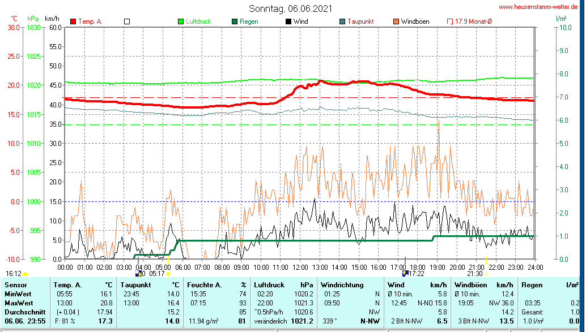
Task: Click the dark green Regen legend square
Action: 234,21
